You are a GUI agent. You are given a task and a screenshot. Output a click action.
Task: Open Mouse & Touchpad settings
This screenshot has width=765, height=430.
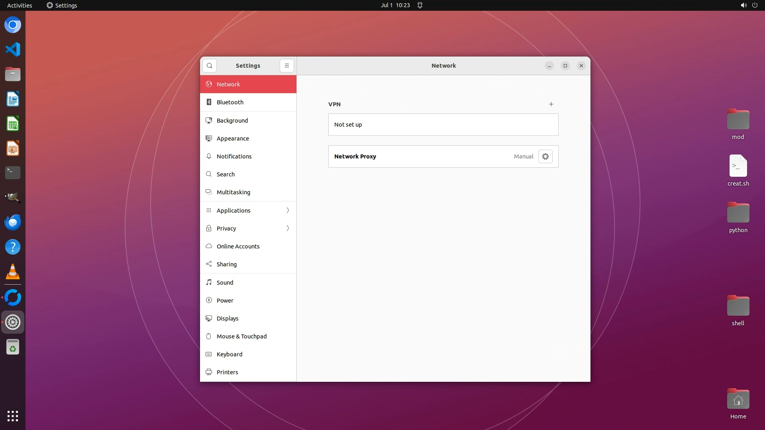[241, 336]
